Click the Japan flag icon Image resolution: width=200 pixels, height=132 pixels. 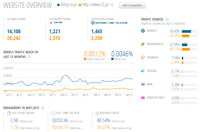coord(51,23)
